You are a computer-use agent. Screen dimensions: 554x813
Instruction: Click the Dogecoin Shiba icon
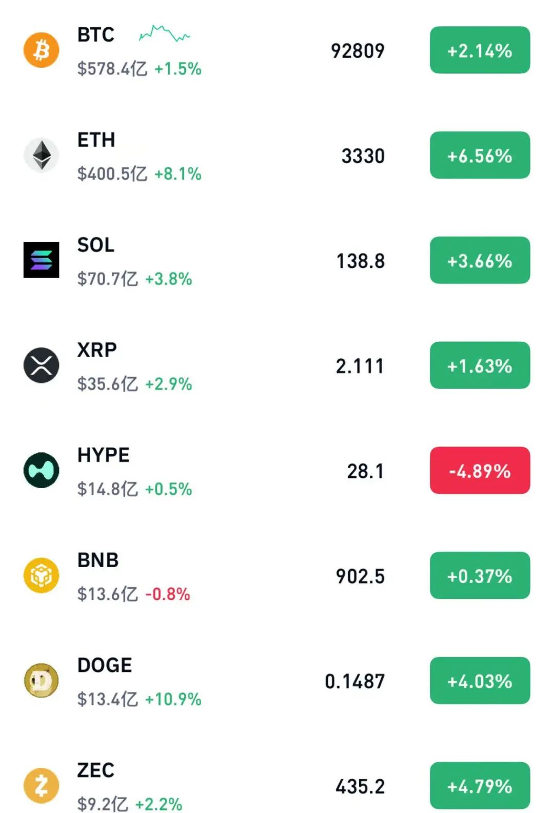coord(41,681)
